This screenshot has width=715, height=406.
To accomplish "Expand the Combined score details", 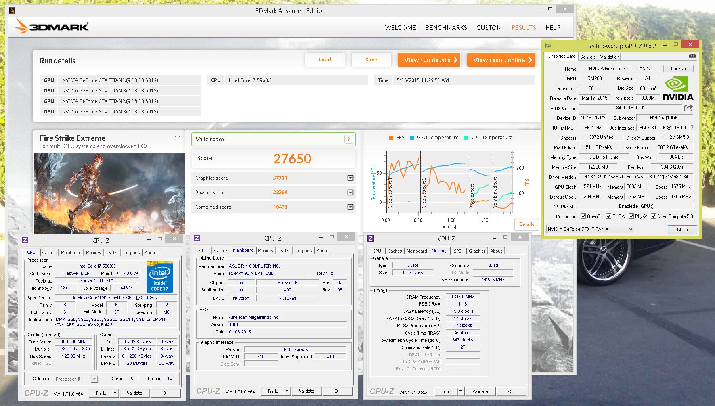I will 350,207.
